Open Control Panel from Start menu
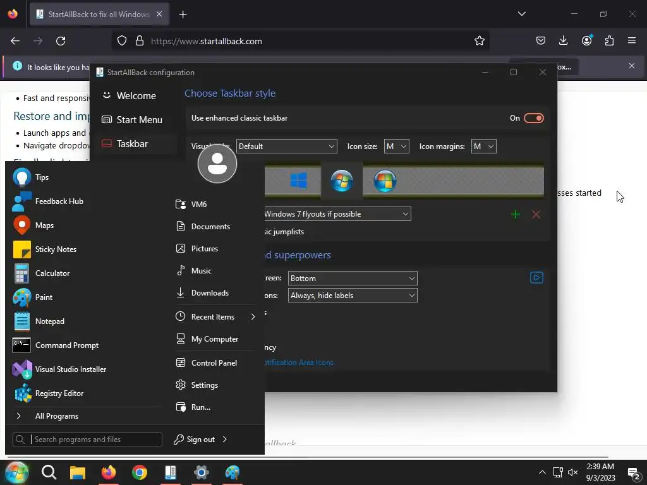The width and height of the screenshot is (647, 485). (x=214, y=363)
